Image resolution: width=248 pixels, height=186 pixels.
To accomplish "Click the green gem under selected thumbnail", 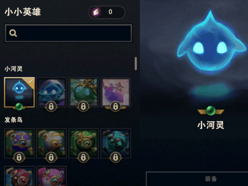I will click(x=19, y=107).
